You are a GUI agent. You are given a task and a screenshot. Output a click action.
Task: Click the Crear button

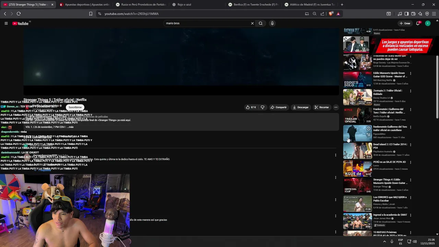(x=405, y=23)
